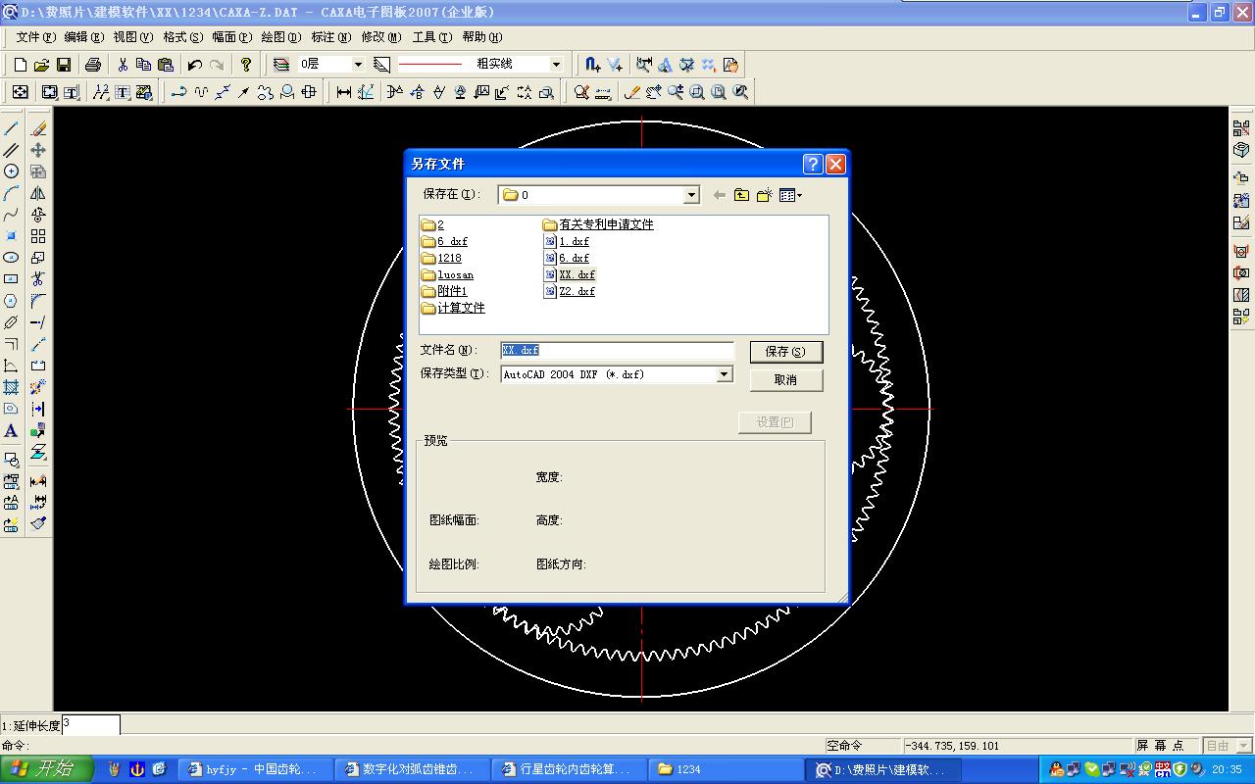
Task: Expand the 保存类型 file type dropdown
Action: [x=725, y=374]
